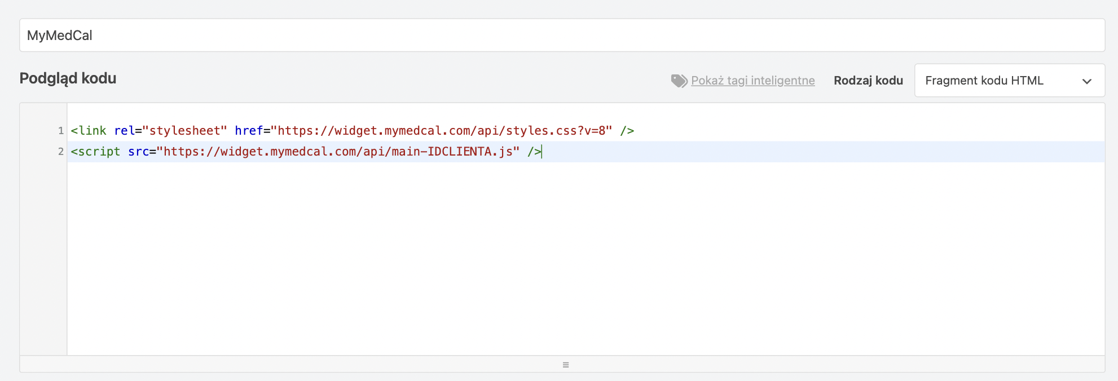Select line number 1 in the gutter
Viewport: 1118px width, 381px height.
tap(60, 131)
